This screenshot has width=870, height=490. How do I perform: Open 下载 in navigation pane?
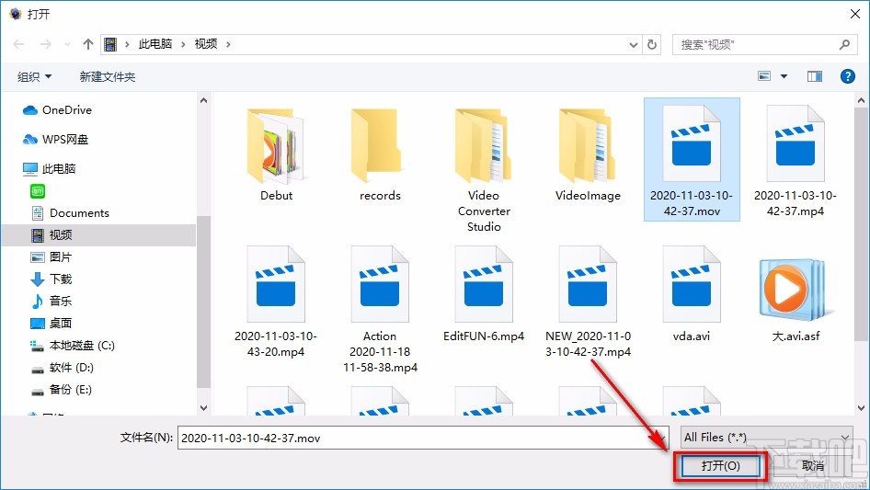(52, 279)
